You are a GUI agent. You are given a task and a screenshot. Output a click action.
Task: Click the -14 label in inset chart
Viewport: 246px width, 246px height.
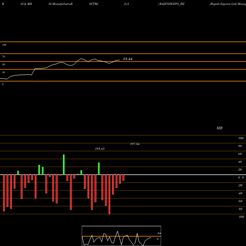[x=158, y=233]
